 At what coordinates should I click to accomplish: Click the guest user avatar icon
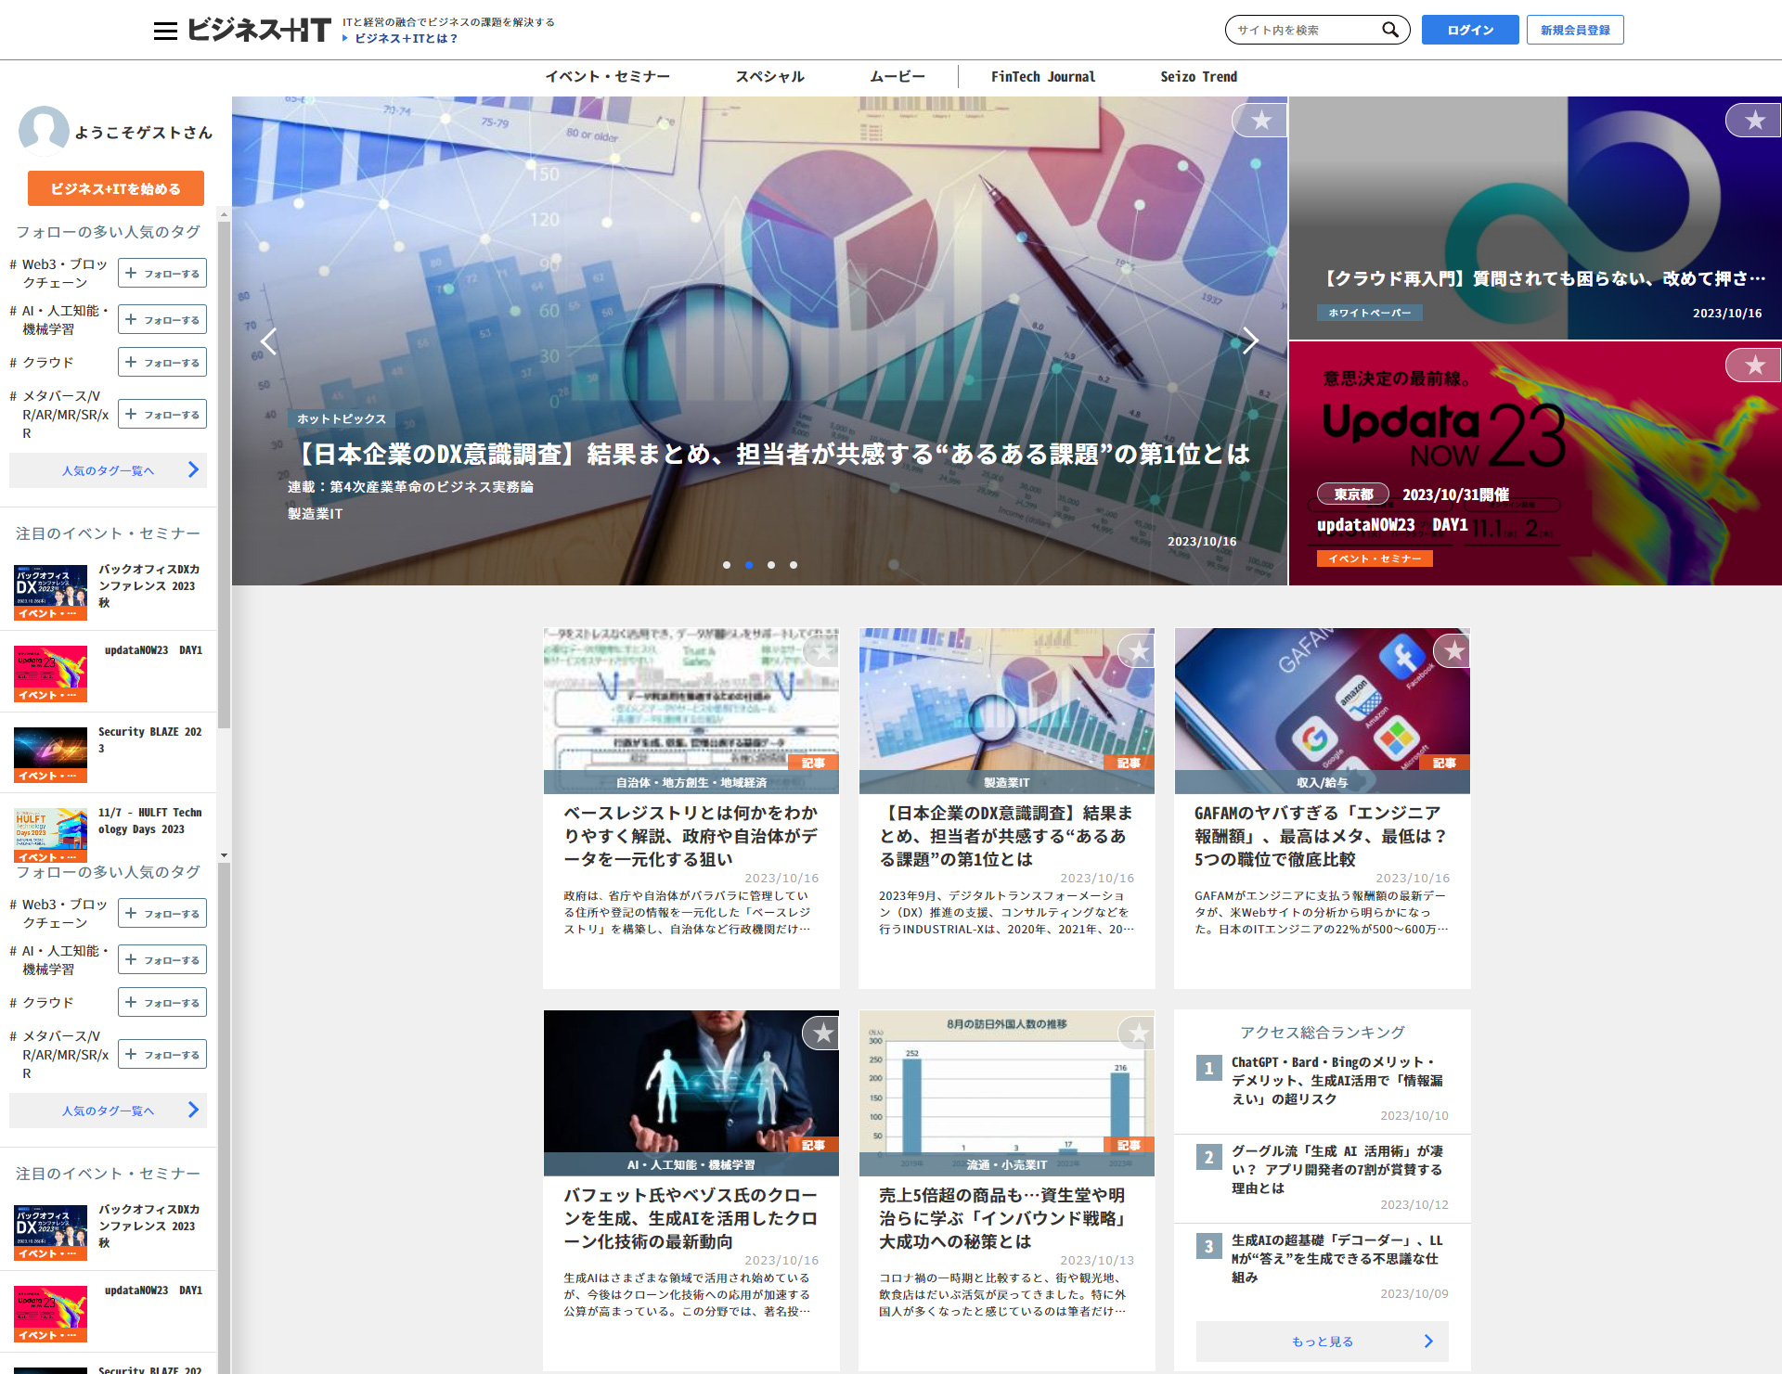pos(44,131)
